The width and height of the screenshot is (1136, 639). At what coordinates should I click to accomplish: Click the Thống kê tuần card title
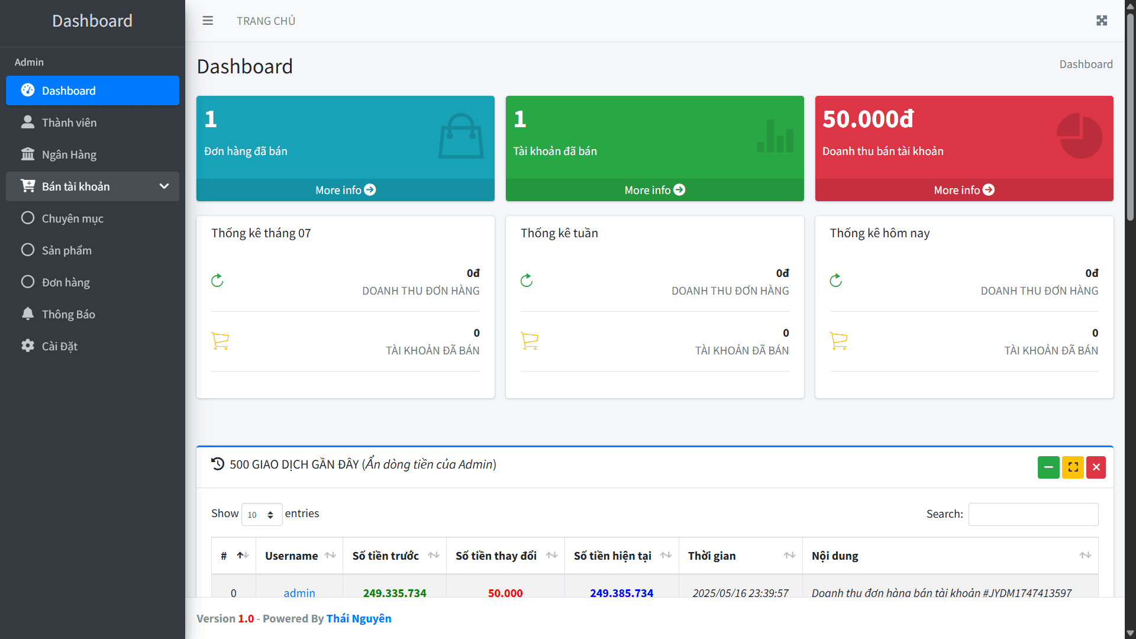pyautogui.click(x=559, y=233)
